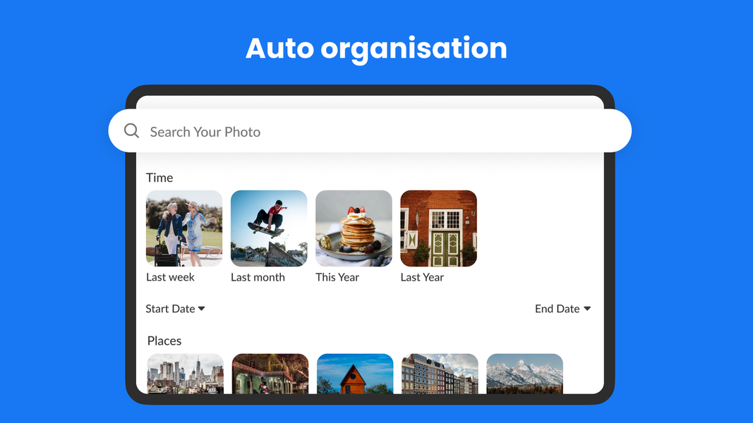Screen dimensions: 753x423
Task: Select the Last week label
Action: [170, 277]
